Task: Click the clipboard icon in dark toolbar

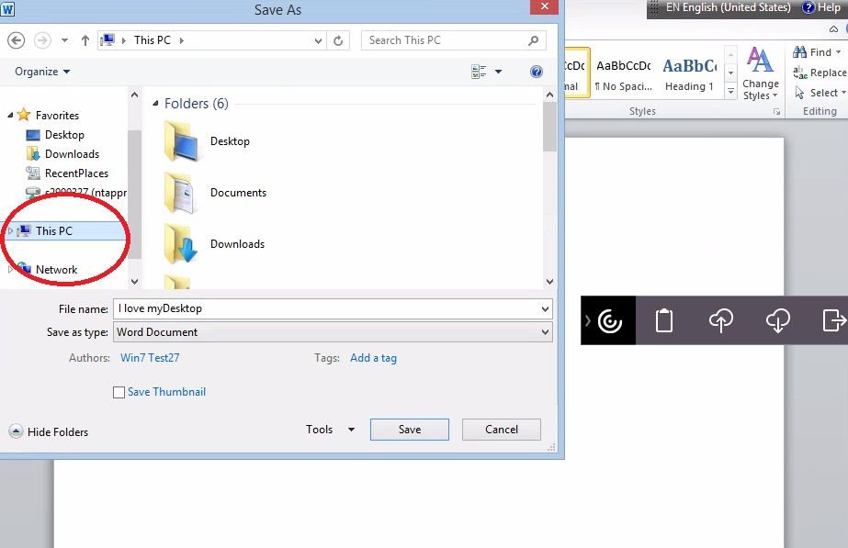Action: click(663, 320)
